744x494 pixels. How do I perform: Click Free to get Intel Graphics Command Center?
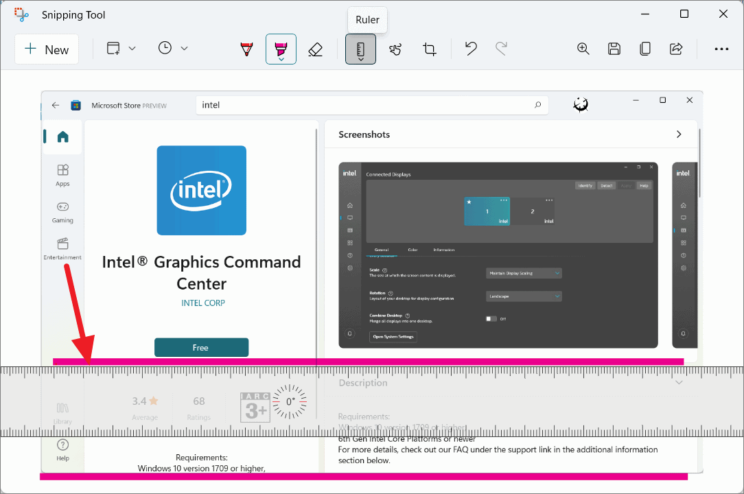click(201, 347)
